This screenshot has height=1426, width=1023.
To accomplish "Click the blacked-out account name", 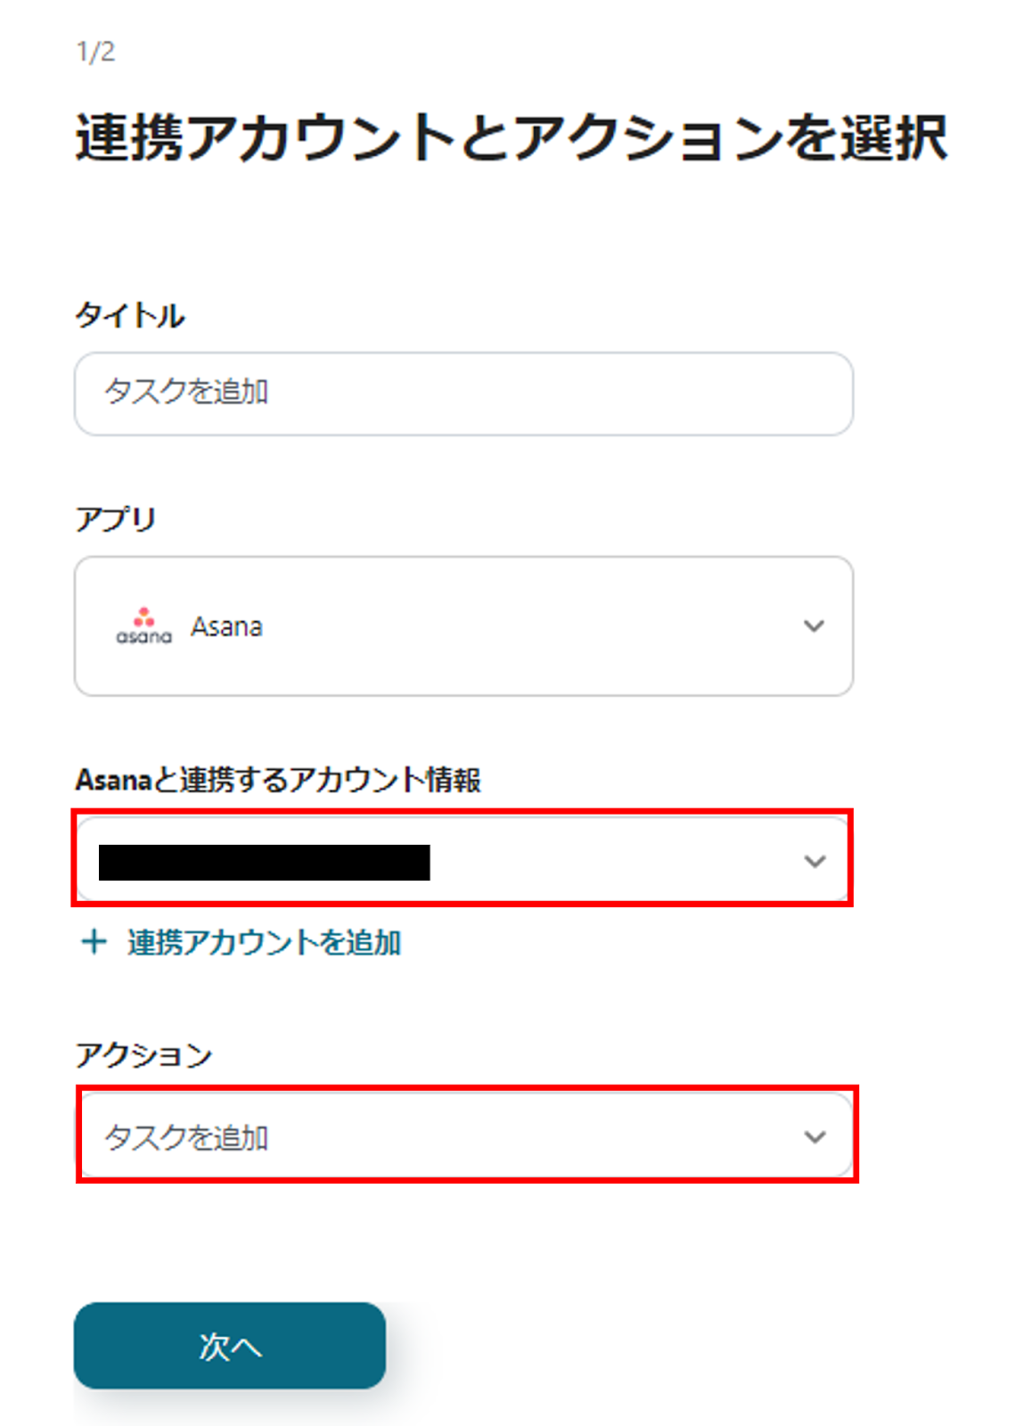I will click(264, 862).
